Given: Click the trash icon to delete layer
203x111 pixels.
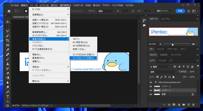Looking at the screenshot, I should click(193, 105).
